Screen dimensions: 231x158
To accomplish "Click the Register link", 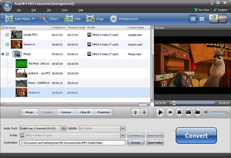I will 221,10.
